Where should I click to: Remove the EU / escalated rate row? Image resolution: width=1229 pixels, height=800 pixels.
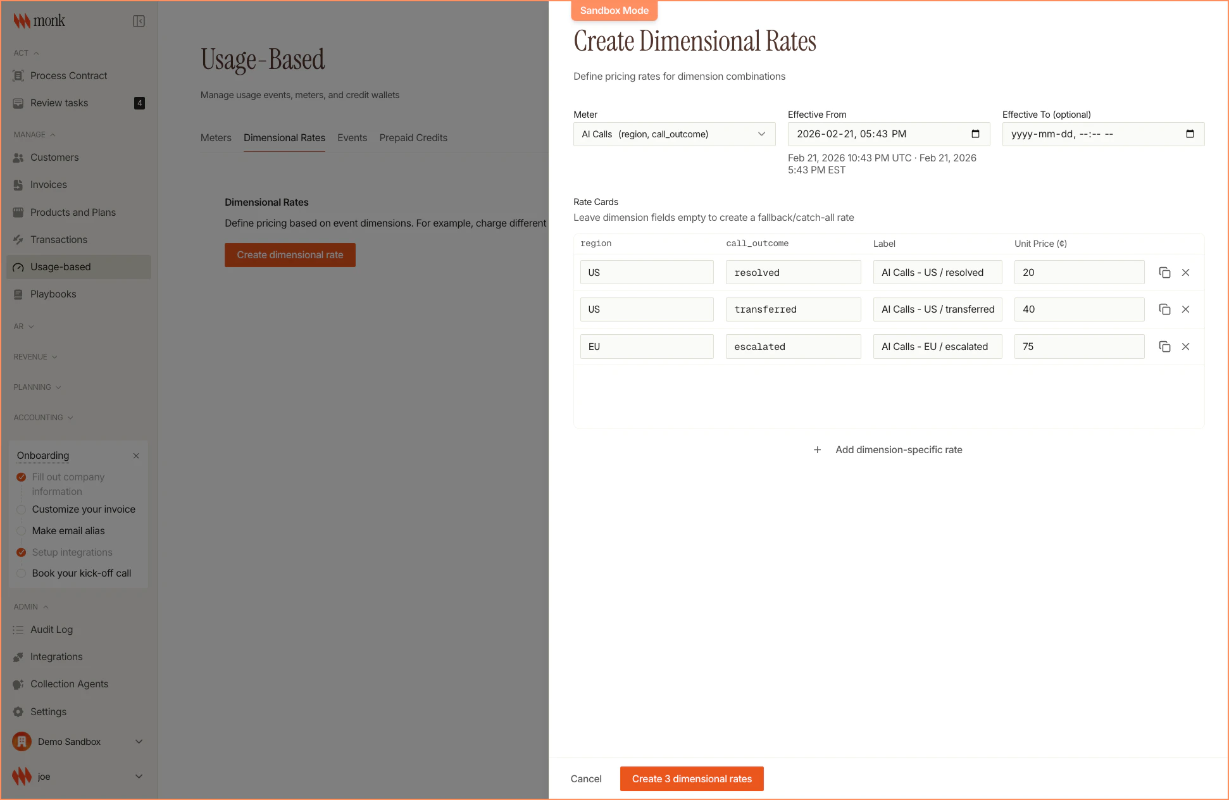click(1187, 346)
